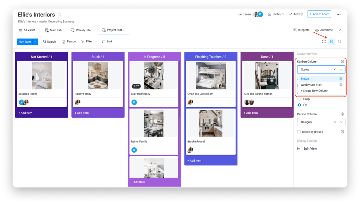Select the Project Status tab

pyautogui.click(x=113, y=30)
